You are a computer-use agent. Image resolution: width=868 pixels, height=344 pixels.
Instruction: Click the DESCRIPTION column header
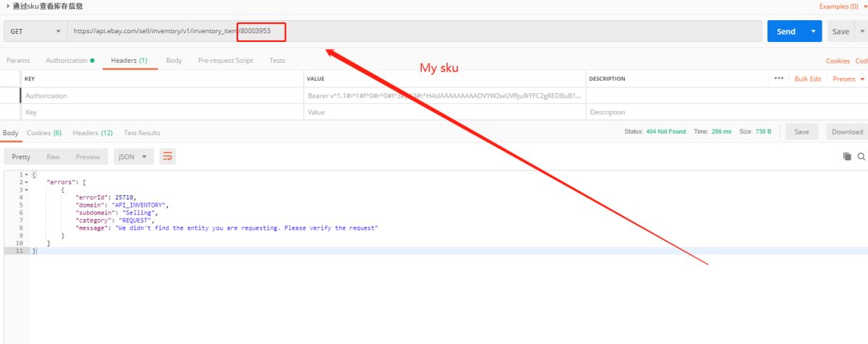coord(607,79)
